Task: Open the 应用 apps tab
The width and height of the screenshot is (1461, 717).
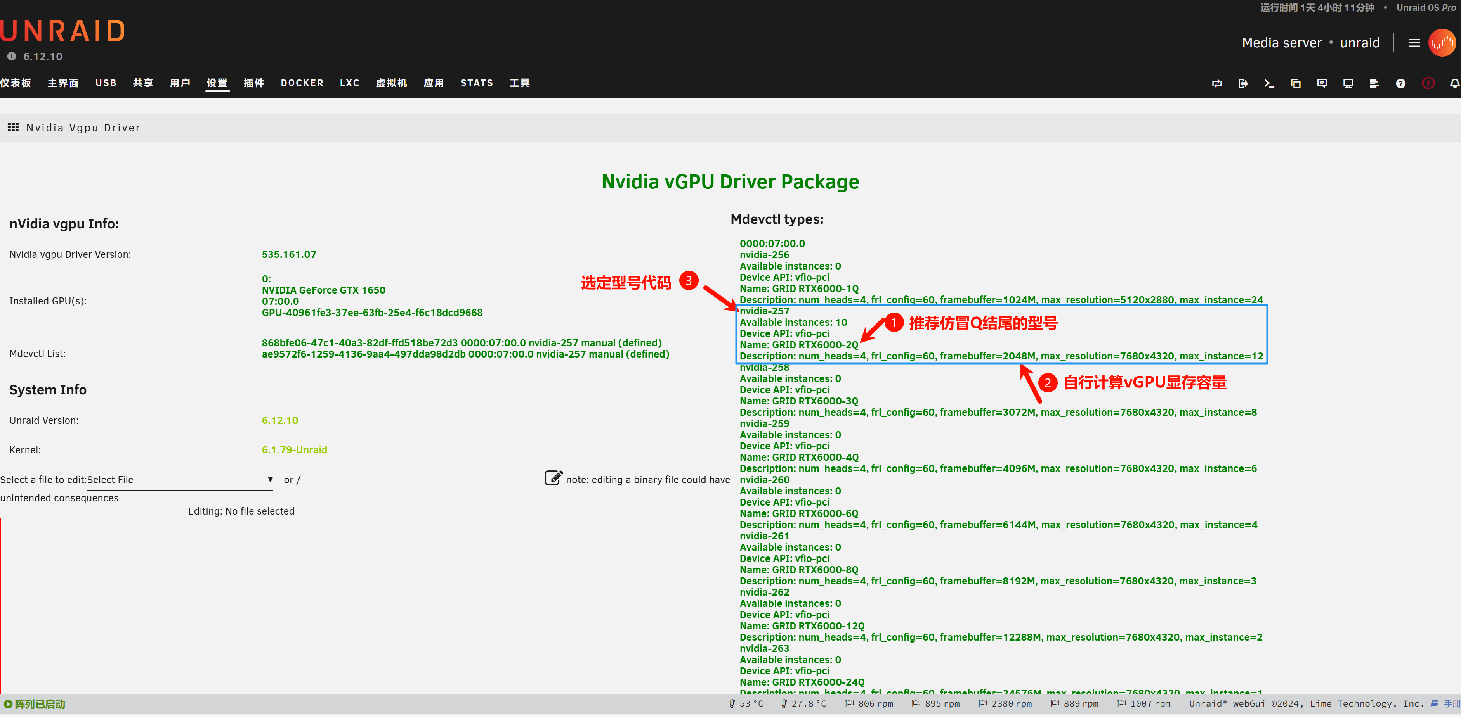Action: tap(434, 83)
